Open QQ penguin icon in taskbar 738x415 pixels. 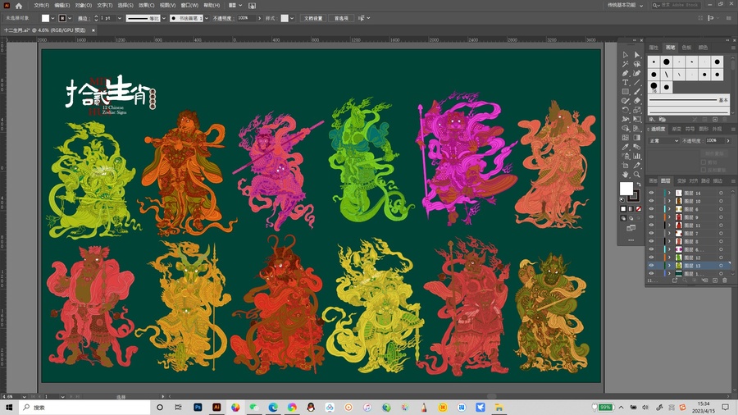[x=311, y=407]
